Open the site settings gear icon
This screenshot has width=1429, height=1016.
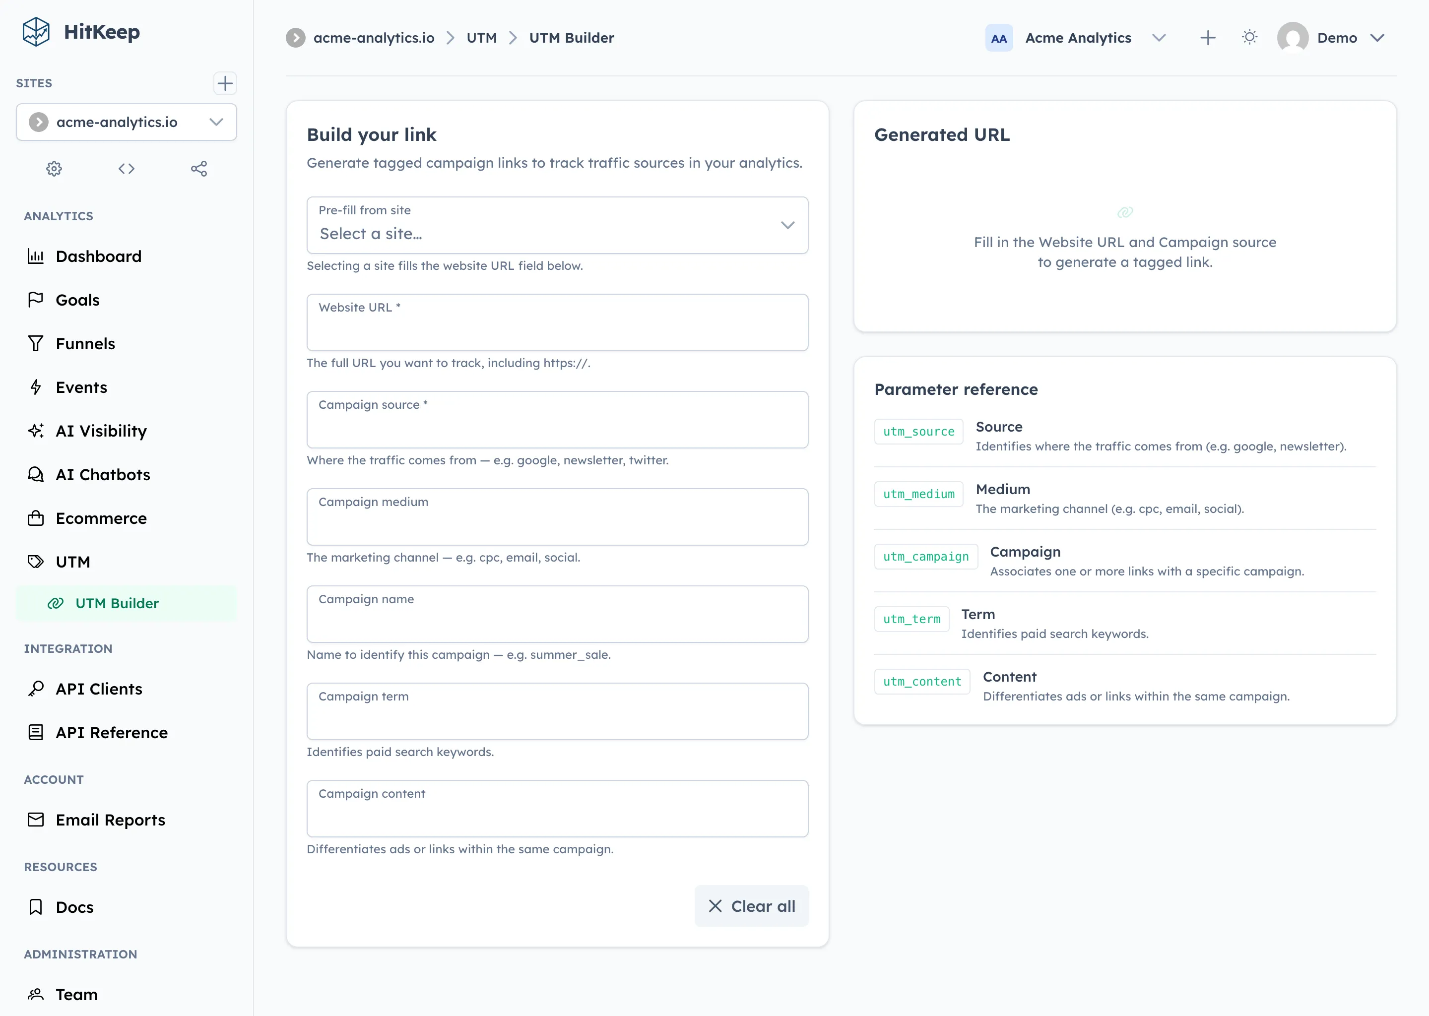pyautogui.click(x=54, y=168)
